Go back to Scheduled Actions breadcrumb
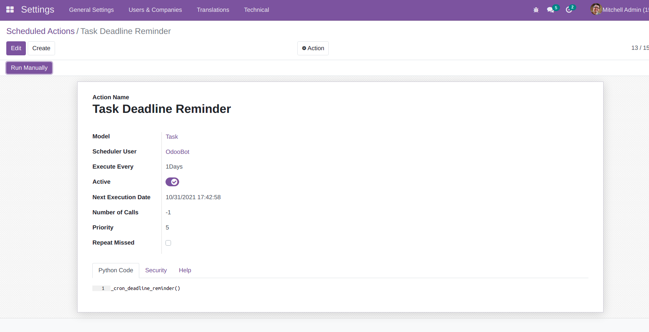The width and height of the screenshot is (649, 332). click(40, 31)
